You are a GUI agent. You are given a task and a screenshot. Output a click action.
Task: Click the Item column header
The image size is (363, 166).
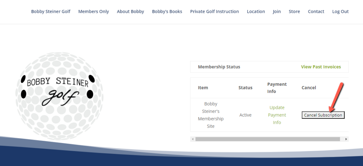203,88
